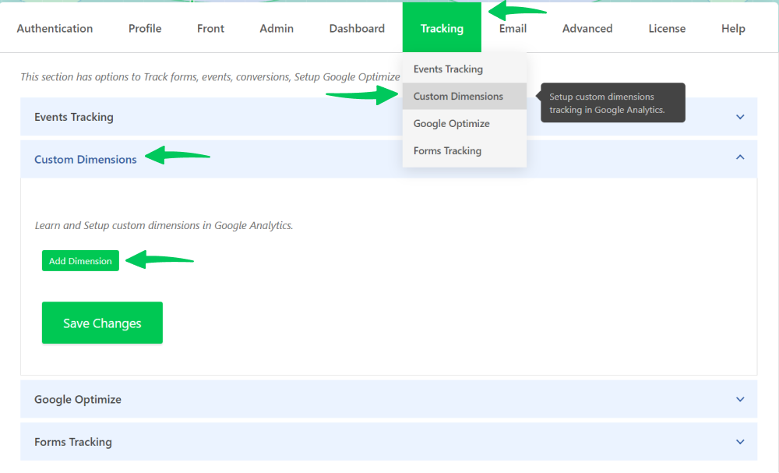779x473 pixels.
Task: Choose Events Tracking from the dropdown menu
Action: 448,69
